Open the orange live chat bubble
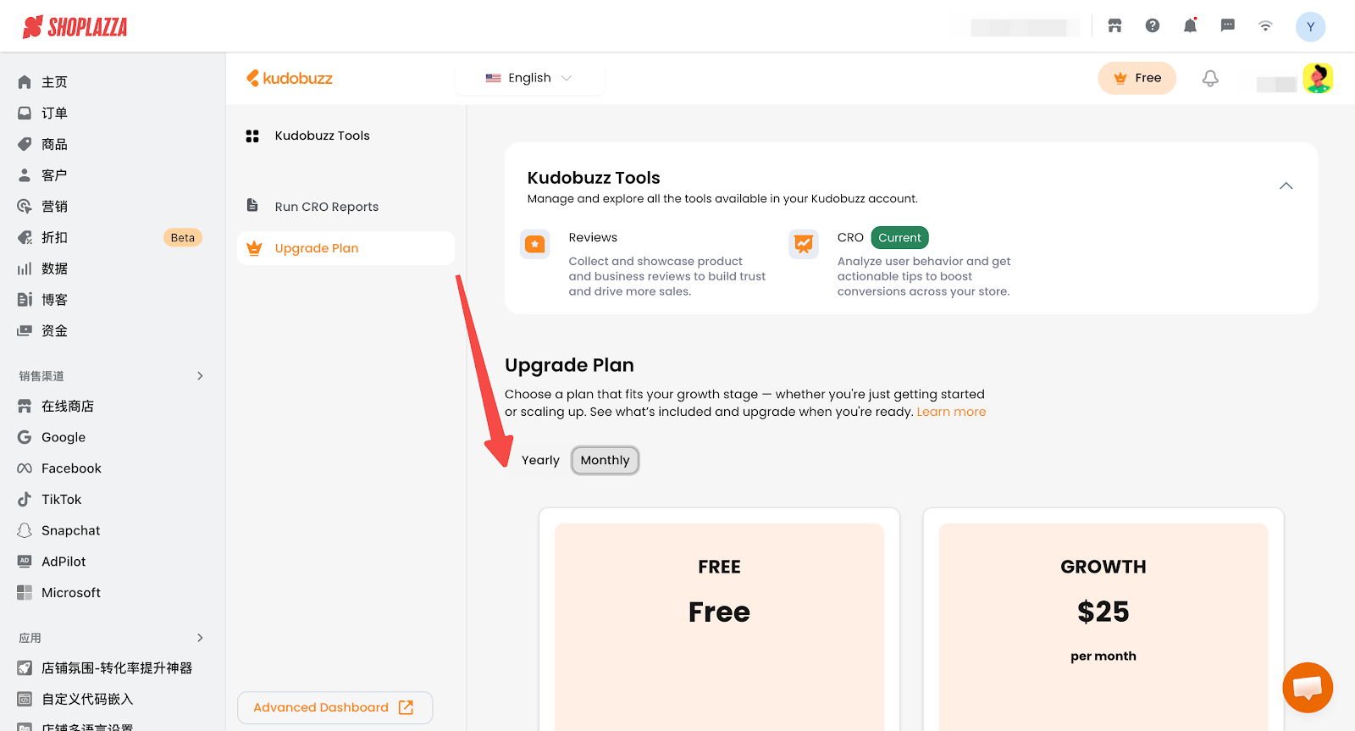The height and width of the screenshot is (731, 1355). [1308, 687]
